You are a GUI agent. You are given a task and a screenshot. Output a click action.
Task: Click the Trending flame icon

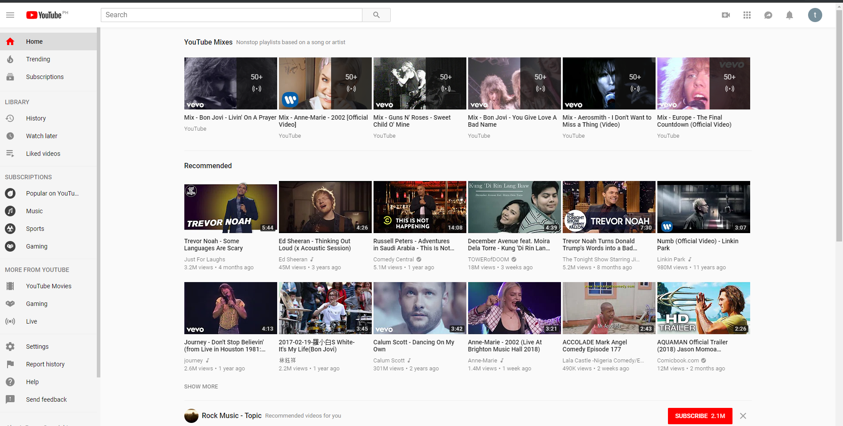click(x=10, y=59)
